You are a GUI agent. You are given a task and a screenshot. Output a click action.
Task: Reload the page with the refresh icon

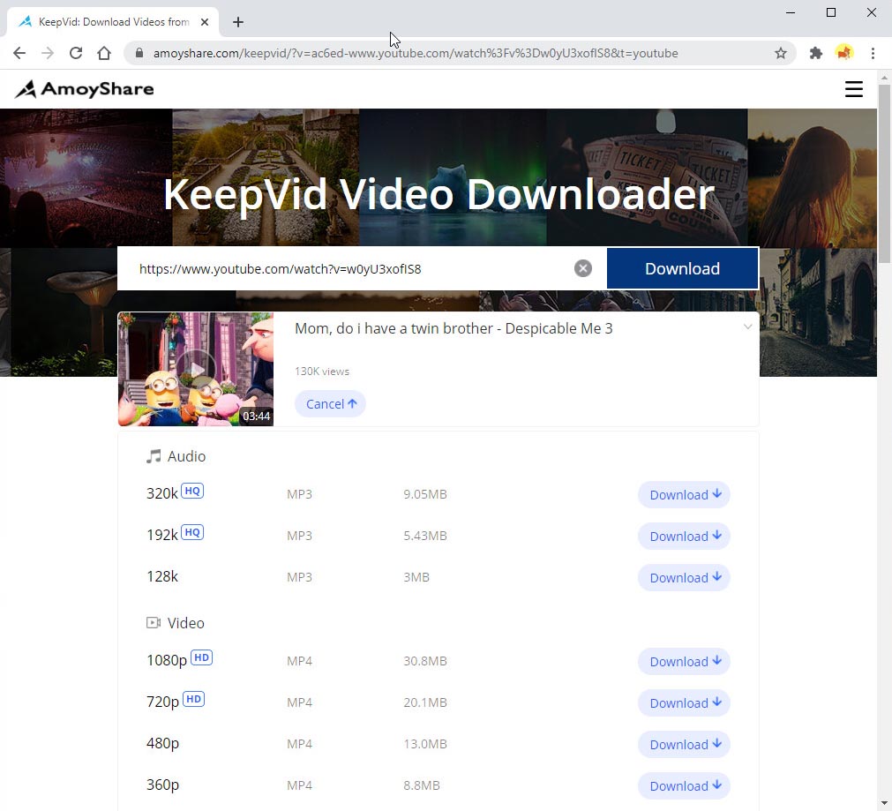pyautogui.click(x=76, y=53)
